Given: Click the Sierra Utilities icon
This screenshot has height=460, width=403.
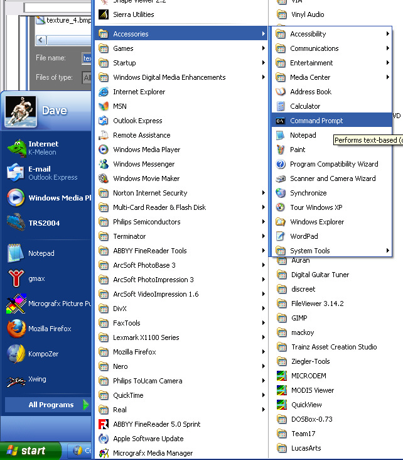Looking at the screenshot, I should [x=104, y=14].
